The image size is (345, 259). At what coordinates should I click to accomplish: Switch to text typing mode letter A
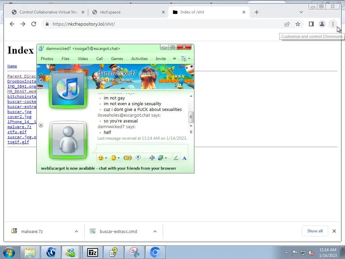pos(184,158)
